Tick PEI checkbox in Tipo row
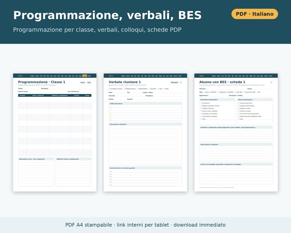Screen dimensions: 291x233 tap(257, 92)
